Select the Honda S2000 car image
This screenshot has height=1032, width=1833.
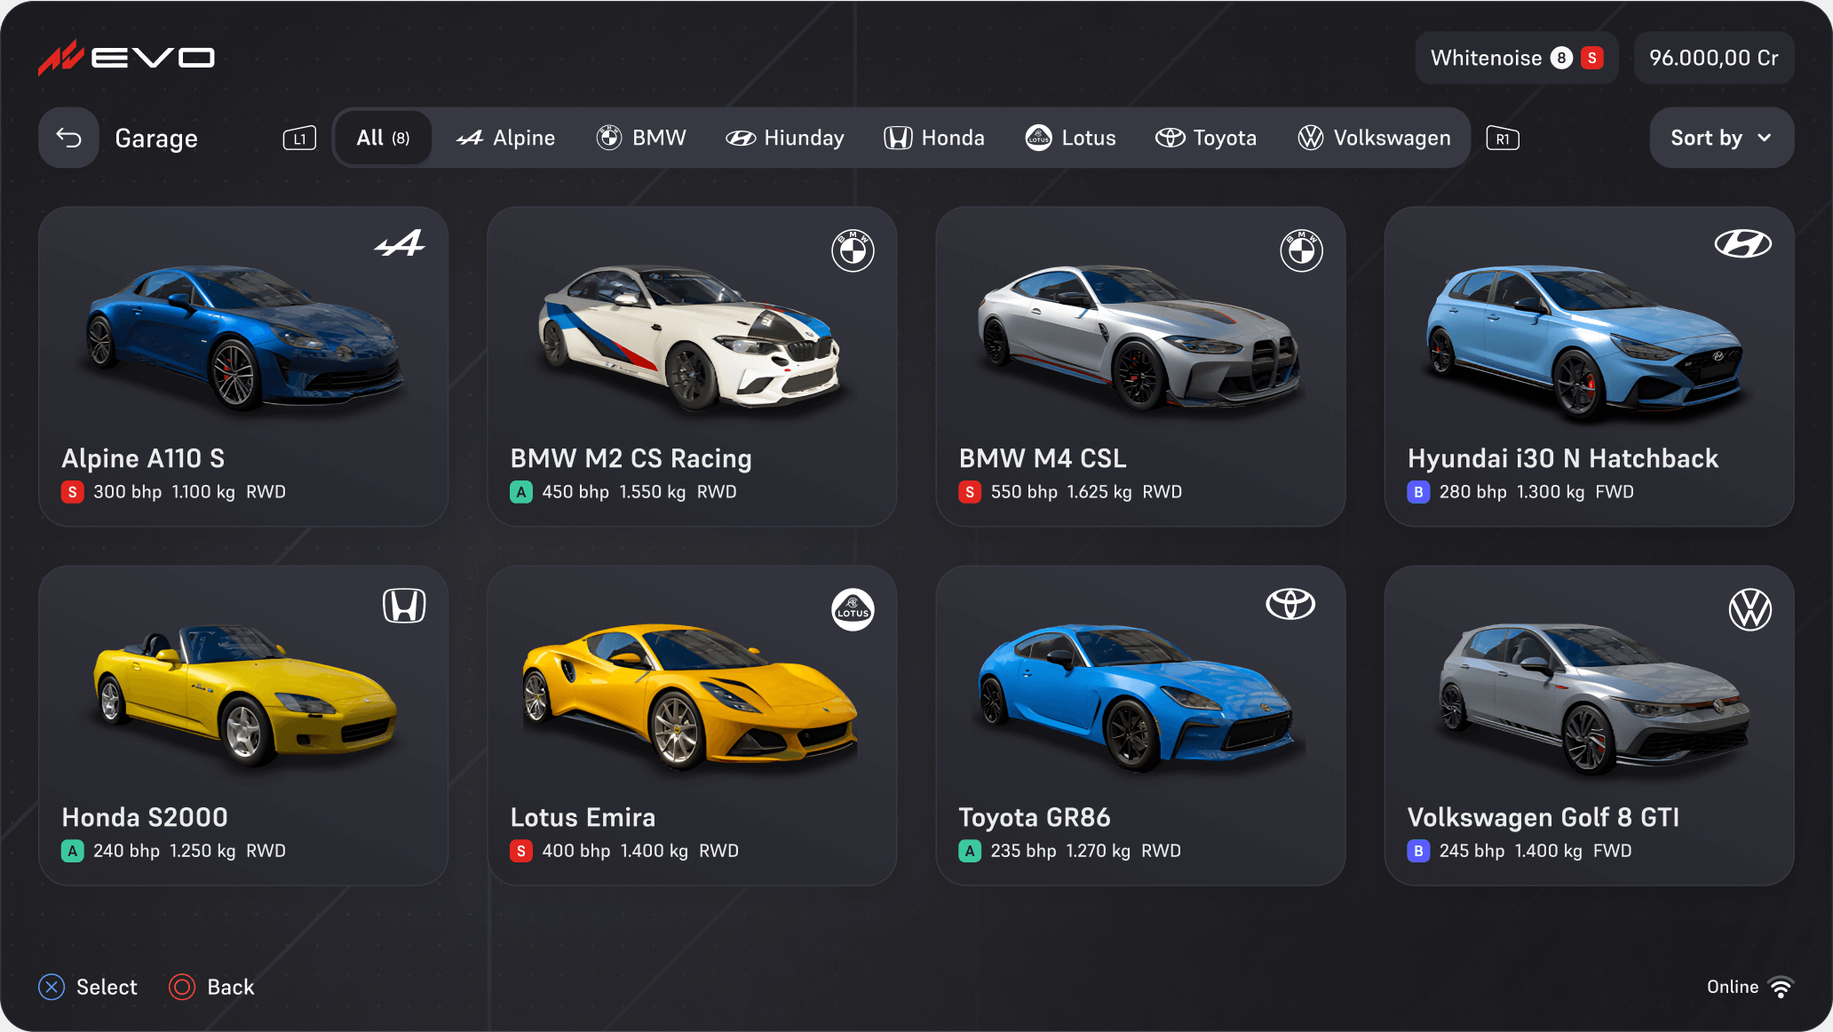click(x=243, y=695)
